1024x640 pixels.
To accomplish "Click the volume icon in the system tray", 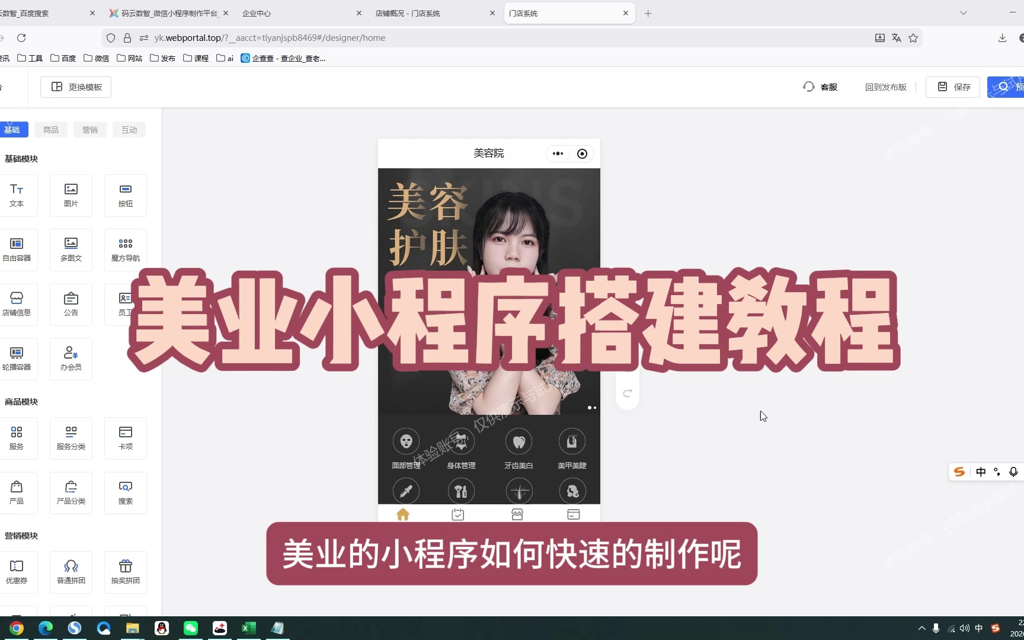I will pos(964,628).
